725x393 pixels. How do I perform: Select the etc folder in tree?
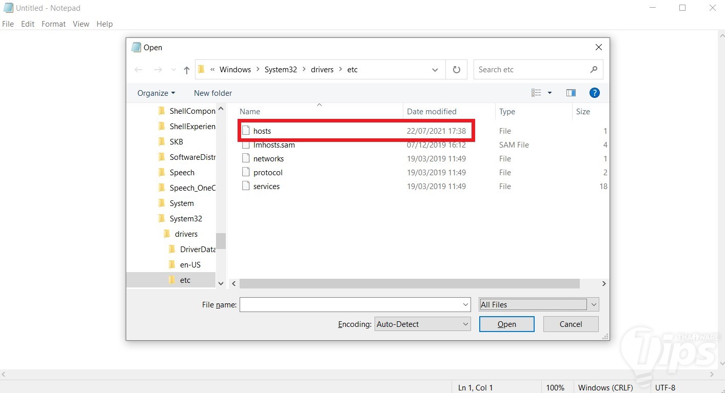(180, 280)
